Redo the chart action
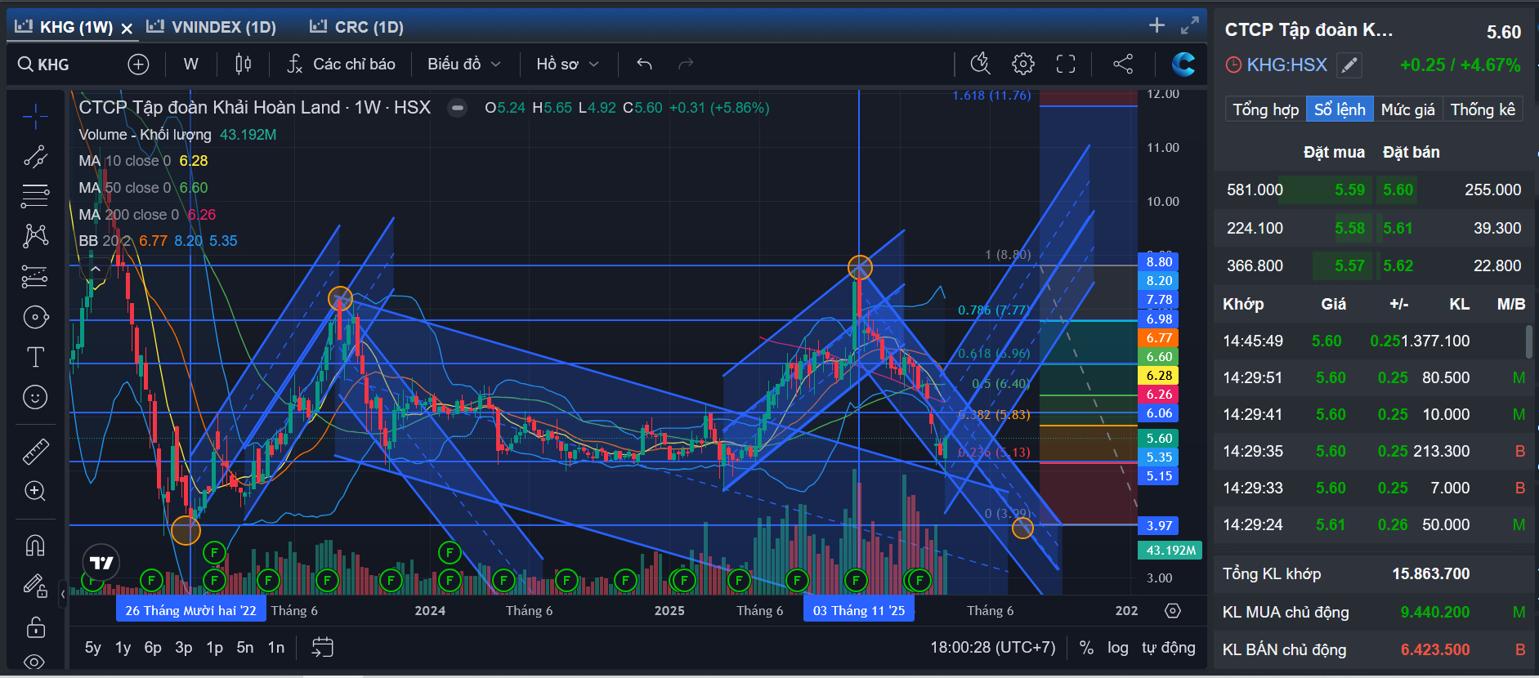 686,64
